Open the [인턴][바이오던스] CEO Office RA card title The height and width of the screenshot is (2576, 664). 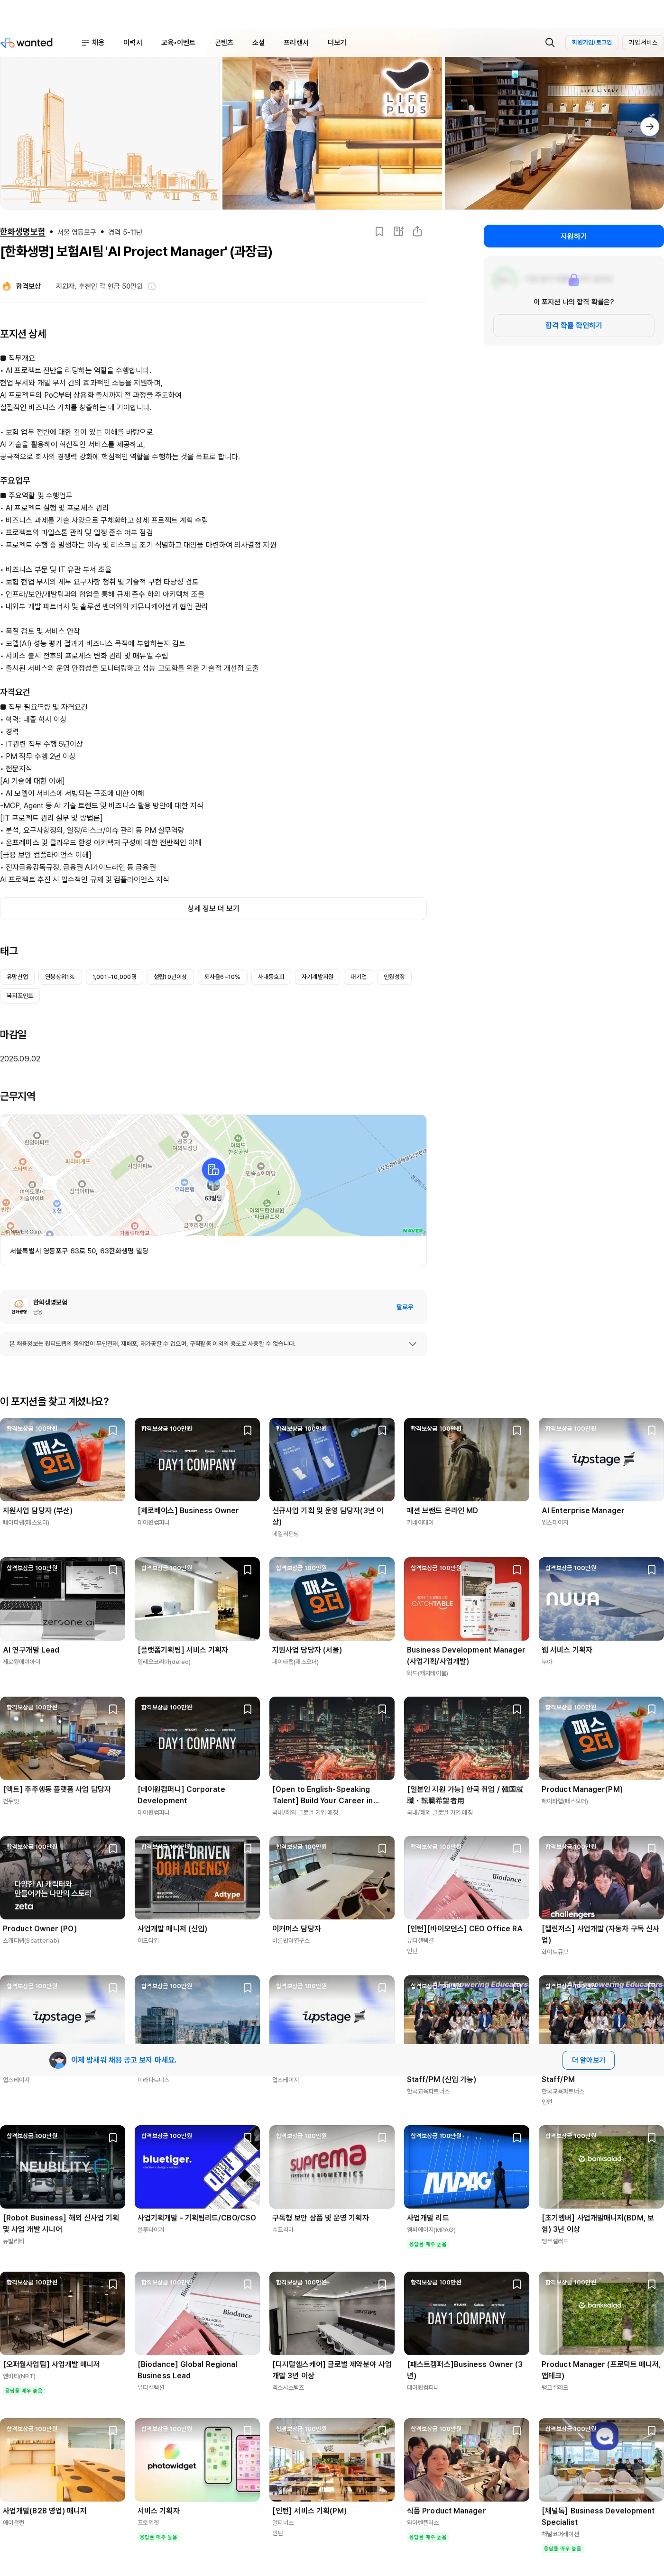tap(465, 1929)
